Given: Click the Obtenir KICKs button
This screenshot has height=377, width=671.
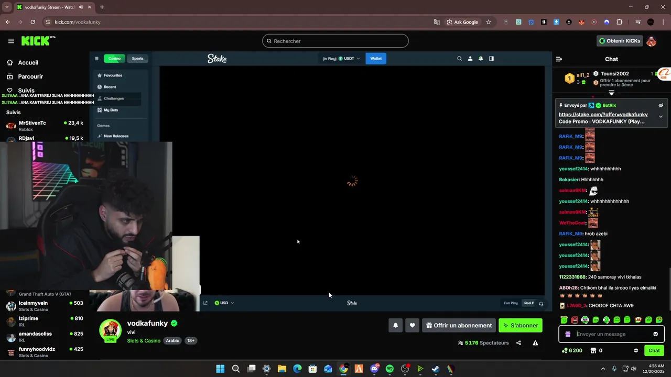Looking at the screenshot, I should (620, 41).
